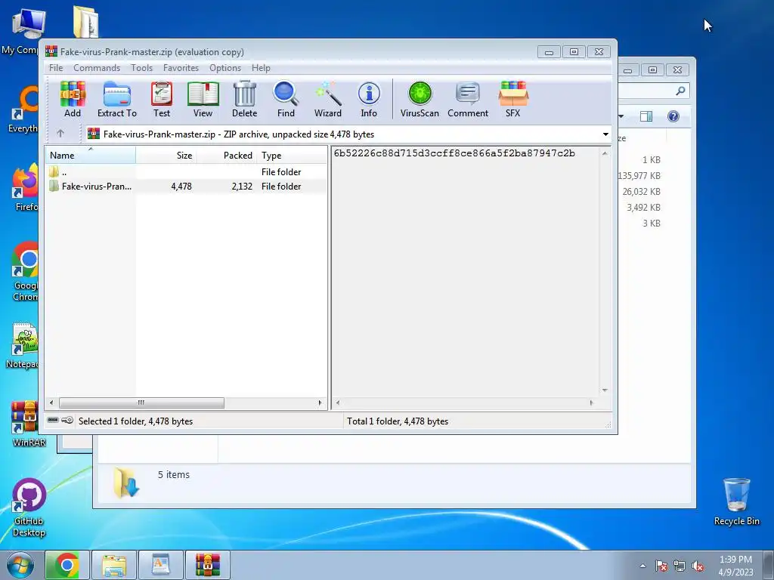Click comment pane scroll up arrow

[x=605, y=153]
